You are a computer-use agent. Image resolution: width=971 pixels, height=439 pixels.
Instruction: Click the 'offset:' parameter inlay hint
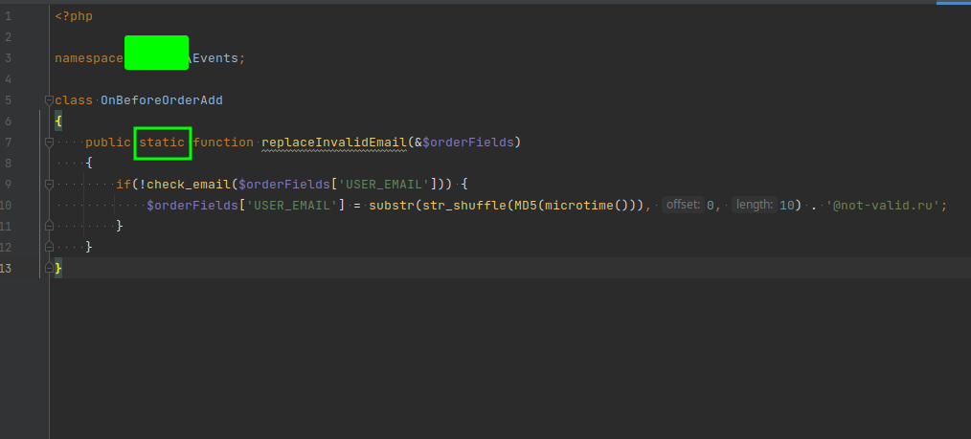pos(683,206)
